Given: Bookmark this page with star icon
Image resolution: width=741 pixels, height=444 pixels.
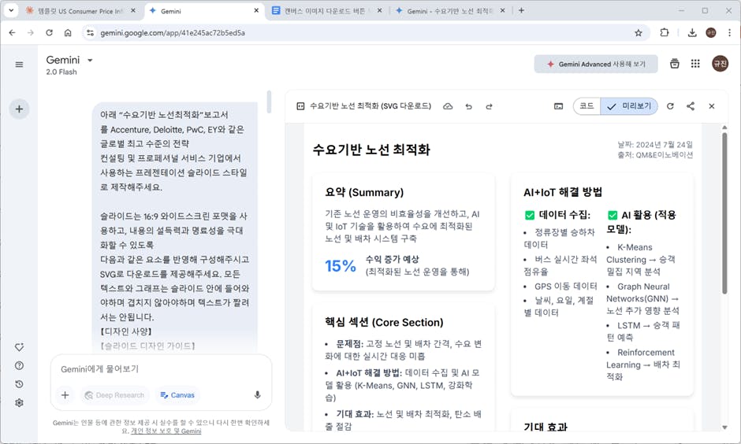Looking at the screenshot, I should point(639,32).
